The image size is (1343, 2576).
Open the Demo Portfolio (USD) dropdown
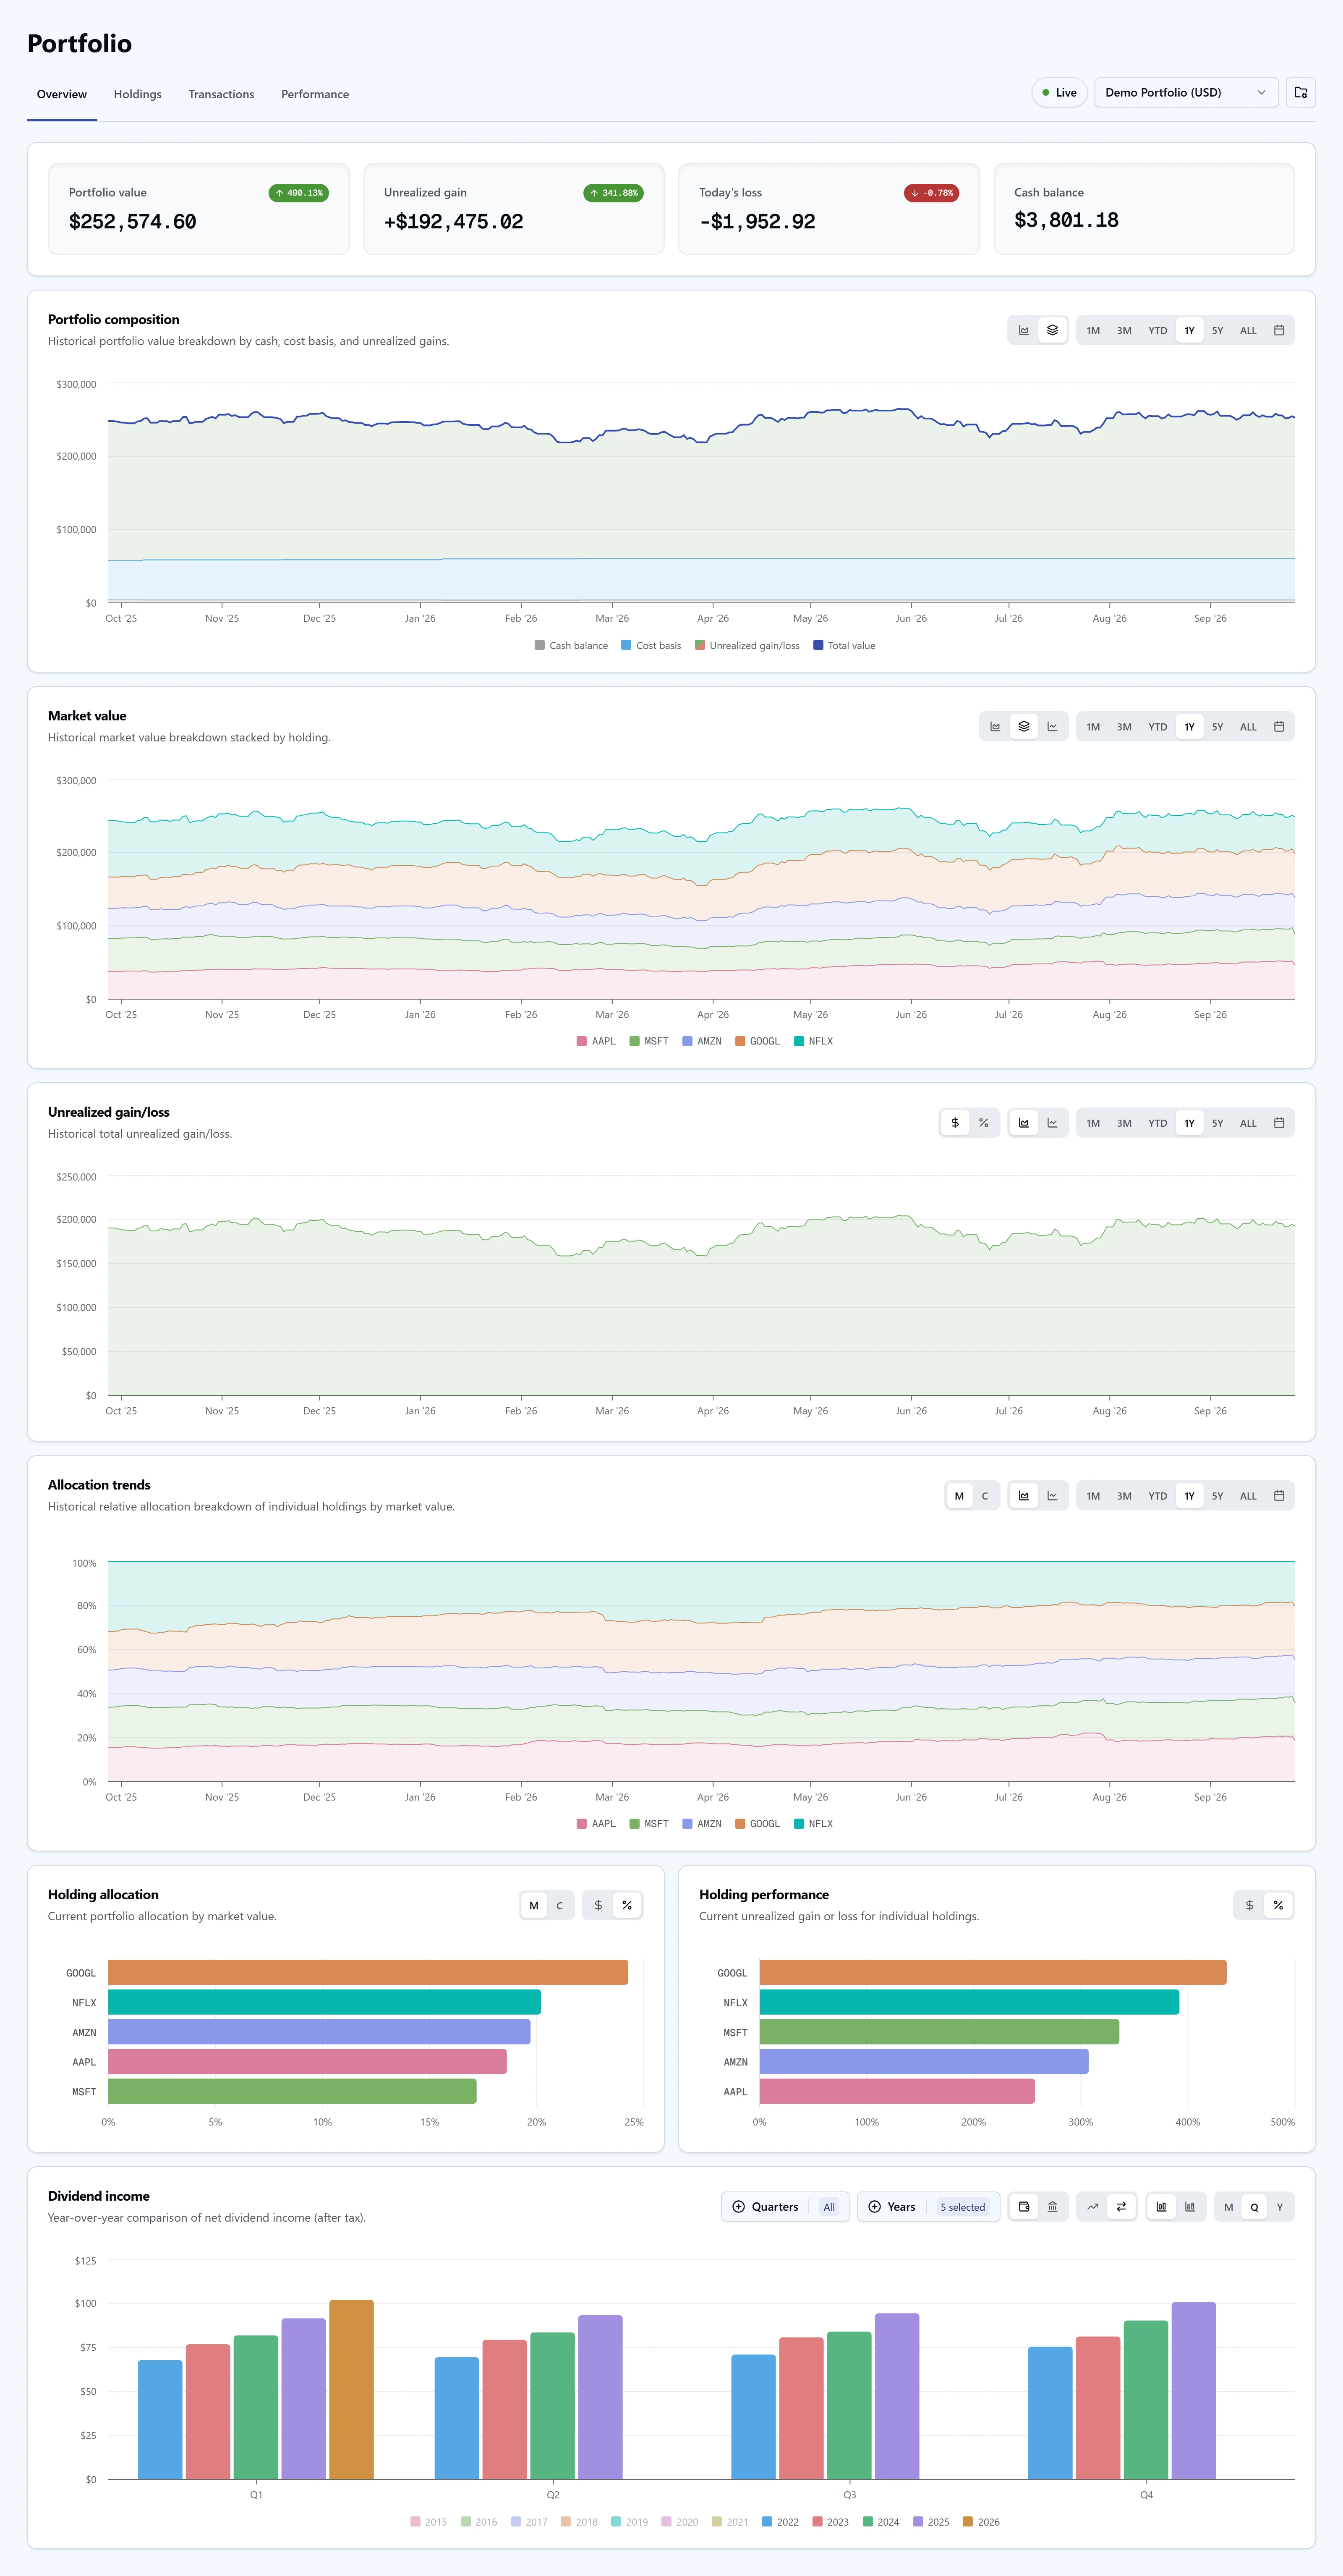pos(1186,92)
